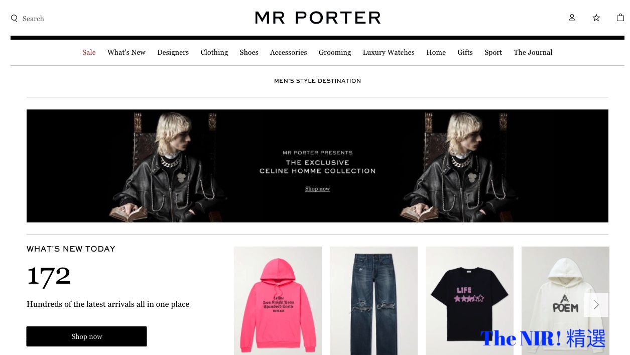
Task: Open the Celine Homme collection banner image
Action: tap(317, 166)
